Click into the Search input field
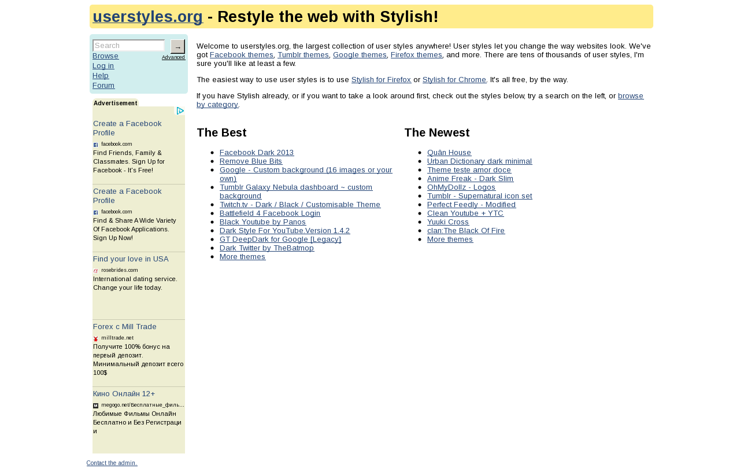The image size is (740, 472). (129, 45)
